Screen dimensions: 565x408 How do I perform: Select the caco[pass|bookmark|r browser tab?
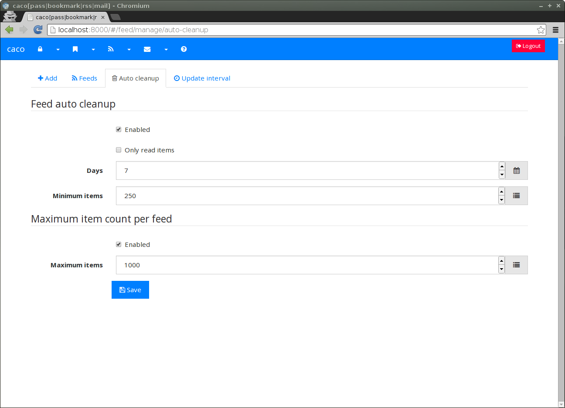pyautogui.click(x=65, y=17)
